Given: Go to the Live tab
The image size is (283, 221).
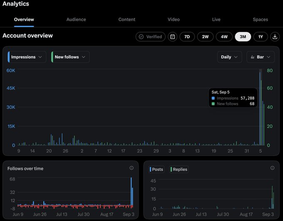Looking at the screenshot, I should (216, 20).
